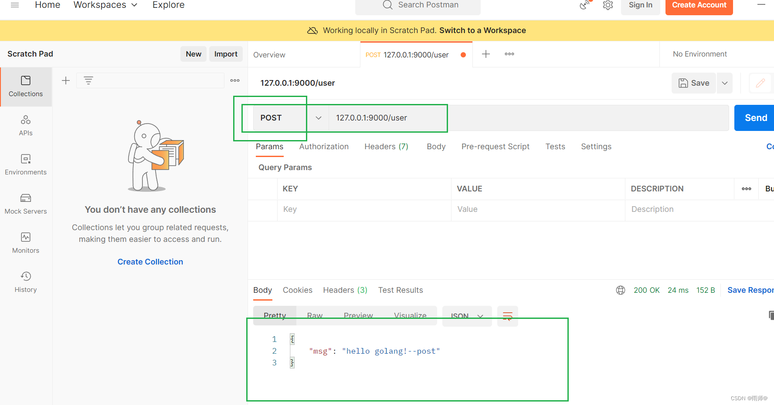Click the Import button
The height and width of the screenshot is (405, 774).
click(226, 54)
